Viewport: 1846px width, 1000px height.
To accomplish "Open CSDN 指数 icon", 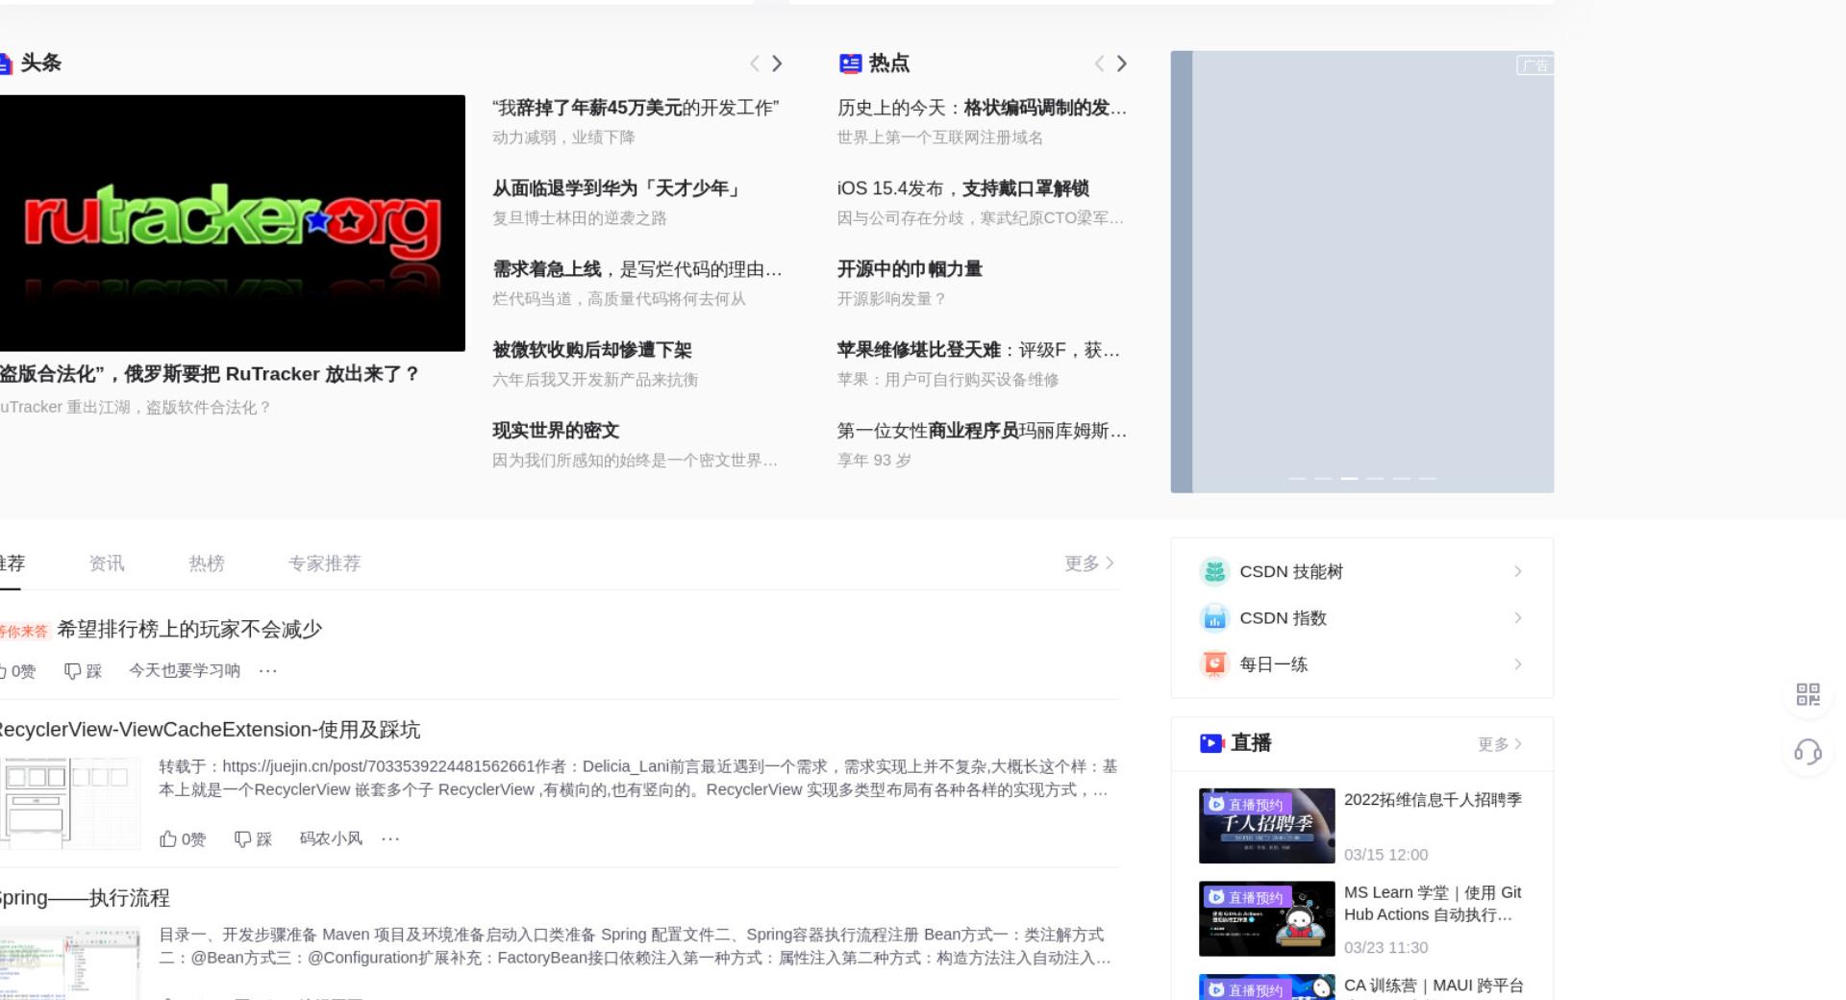I will coord(1215,617).
